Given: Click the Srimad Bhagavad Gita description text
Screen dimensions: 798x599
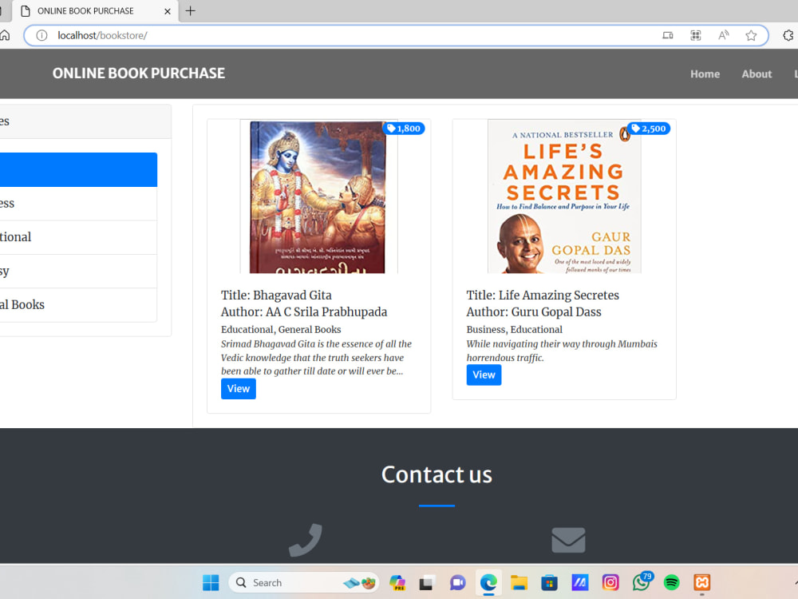Looking at the screenshot, I should (x=316, y=358).
